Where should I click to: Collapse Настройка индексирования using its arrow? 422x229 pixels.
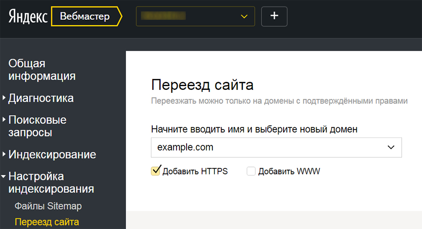(4, 176)
